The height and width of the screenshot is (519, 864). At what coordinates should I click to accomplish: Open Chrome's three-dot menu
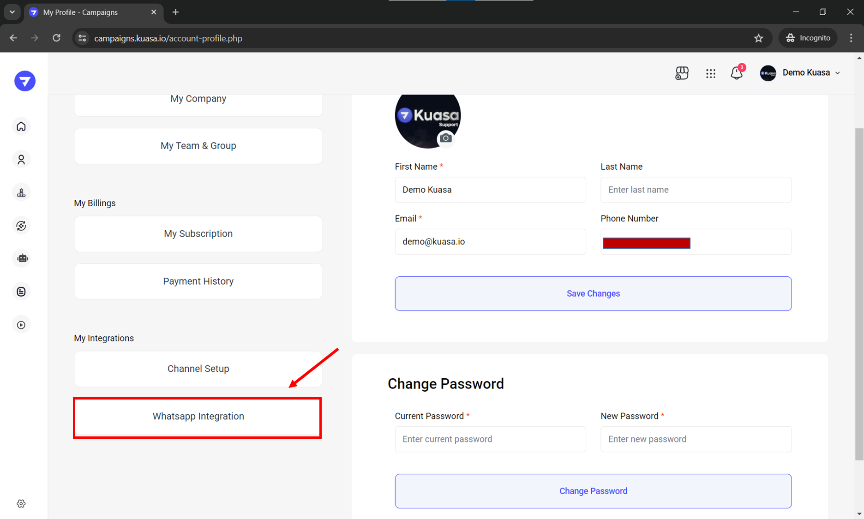(x=851, y=38)
